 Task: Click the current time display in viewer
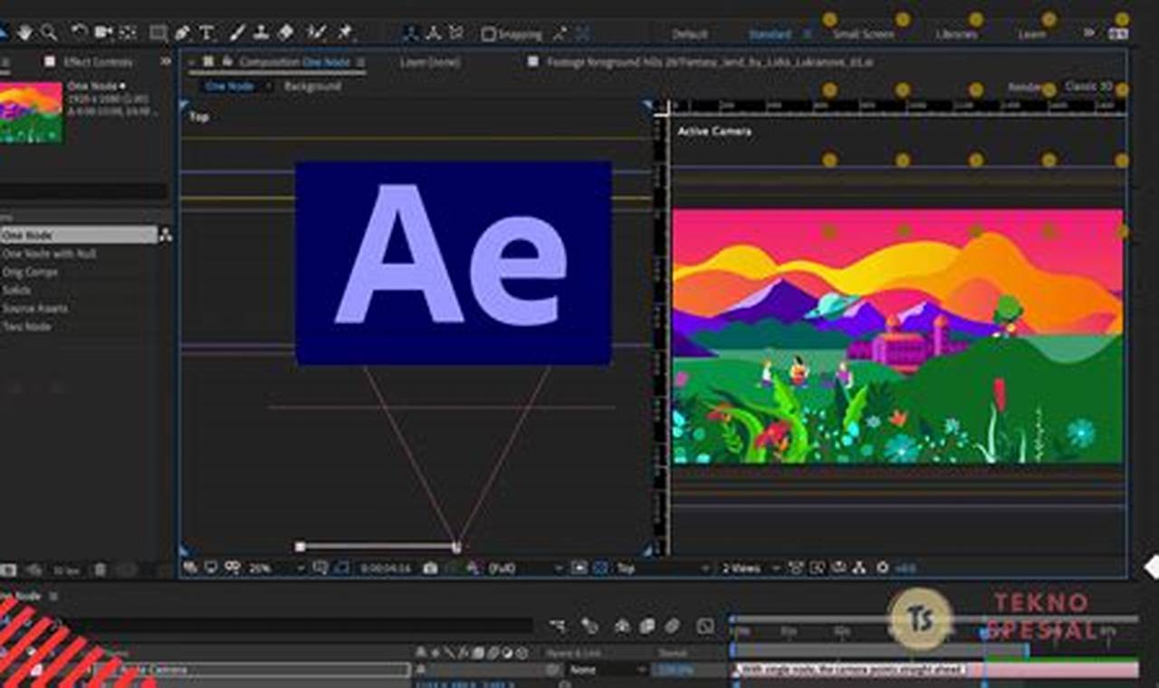pyautogui.click(x=386, y=568)
